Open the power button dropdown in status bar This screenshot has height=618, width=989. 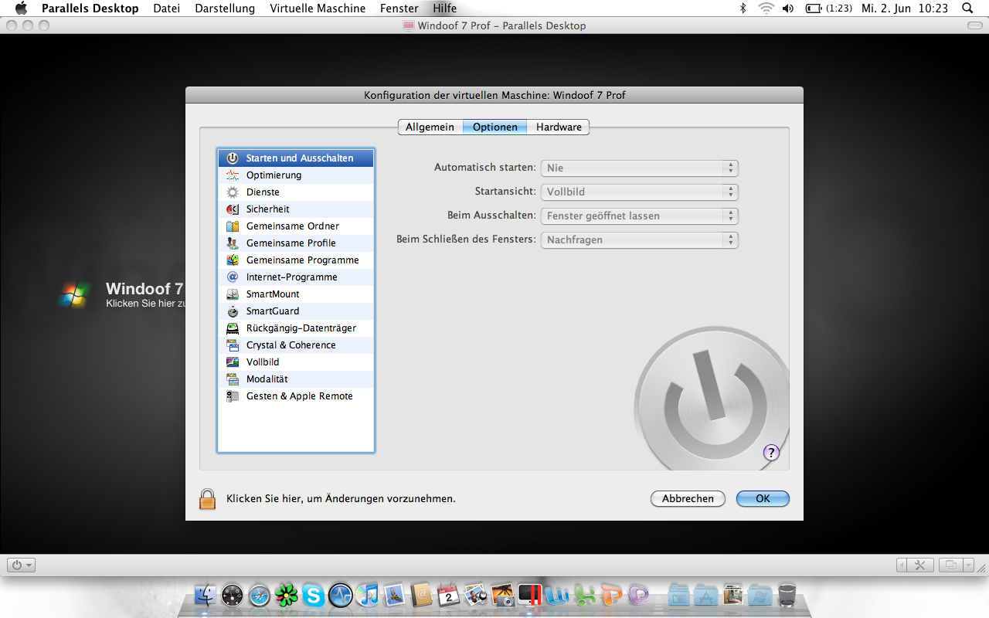pyautogui.click(x=22, y=565)
